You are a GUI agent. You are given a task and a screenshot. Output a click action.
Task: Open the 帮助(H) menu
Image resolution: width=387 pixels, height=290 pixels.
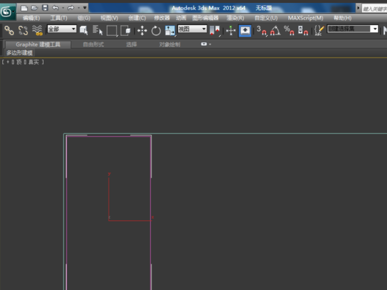pos(342,18)
